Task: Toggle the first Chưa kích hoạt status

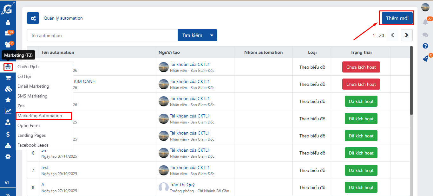Action: (361, 67)
